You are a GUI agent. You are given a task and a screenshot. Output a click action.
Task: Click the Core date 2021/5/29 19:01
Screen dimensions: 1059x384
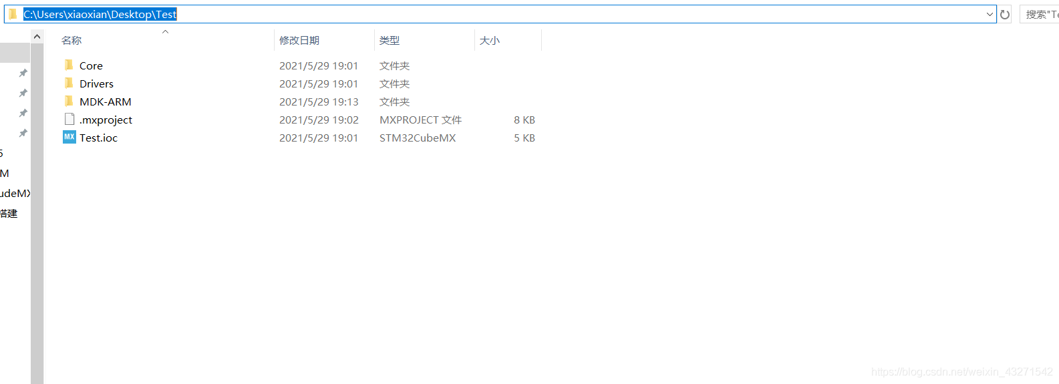(319, 65)
